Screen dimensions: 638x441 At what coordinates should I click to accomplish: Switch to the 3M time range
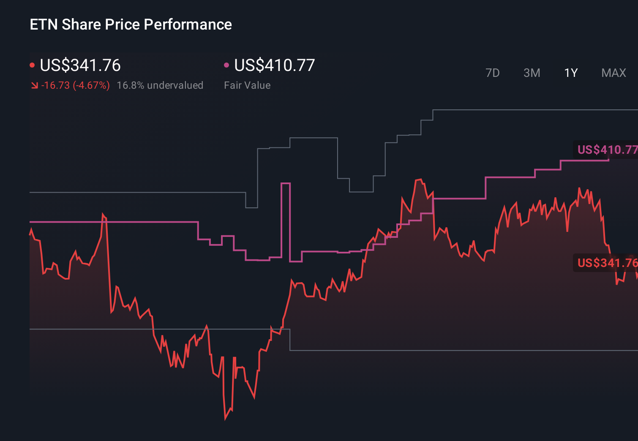coord(532,73)
